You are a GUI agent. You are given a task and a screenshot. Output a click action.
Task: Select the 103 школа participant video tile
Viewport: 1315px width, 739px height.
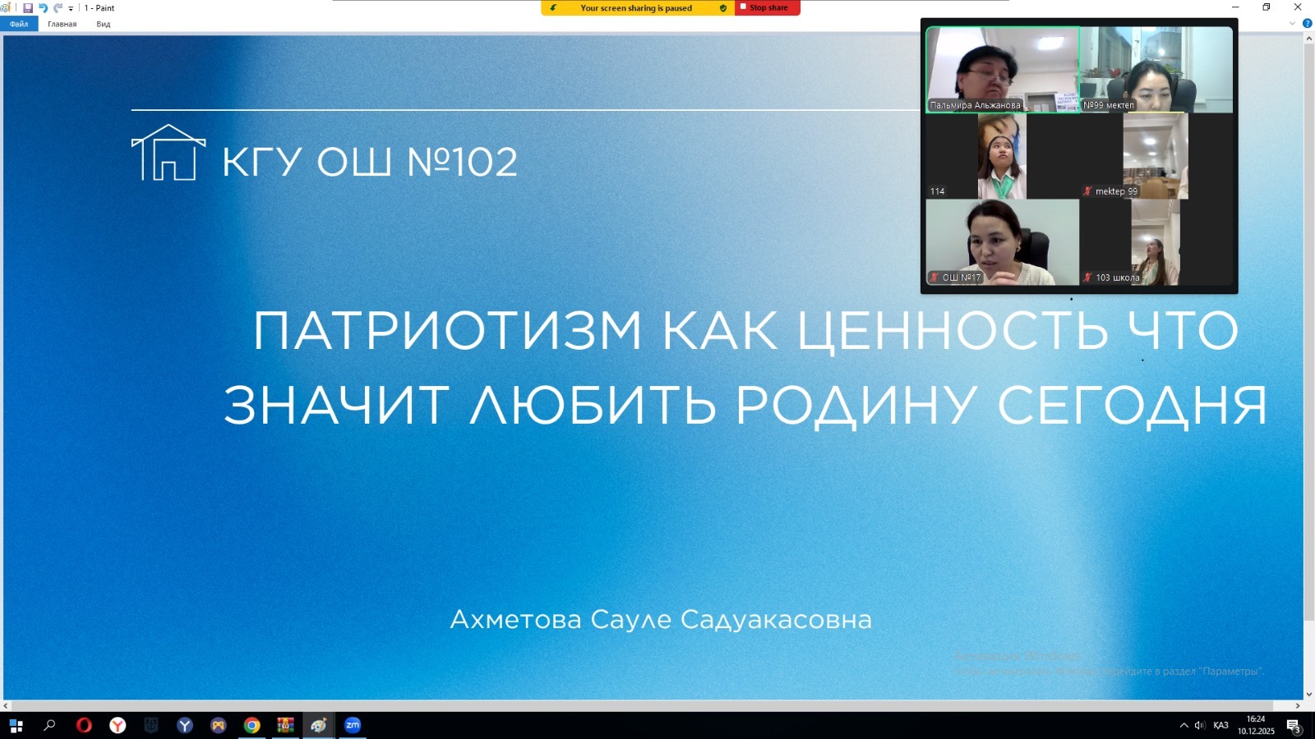pos(1156,242)
